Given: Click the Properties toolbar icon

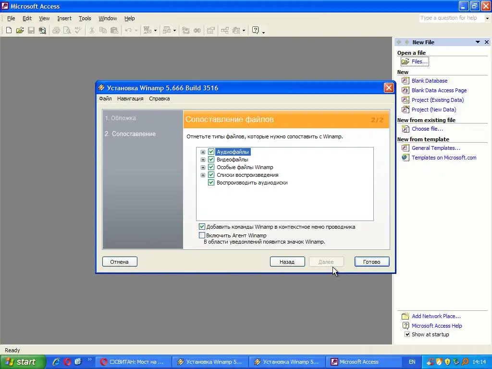Looking at the screenshot, I should pyautogui.click(x=211, y=30).
